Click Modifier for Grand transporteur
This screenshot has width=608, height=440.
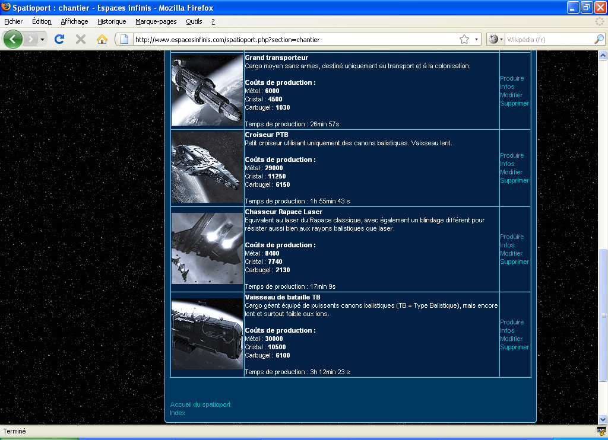(511, 95)
